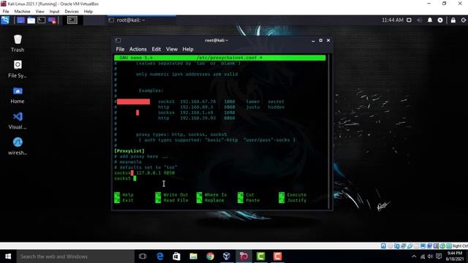Viewport: 468px width, 263px height.
Task: Open Task View on Windows taskbar
Action: point(143,256)
